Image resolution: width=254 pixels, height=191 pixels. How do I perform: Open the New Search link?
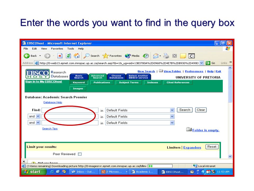146,71
